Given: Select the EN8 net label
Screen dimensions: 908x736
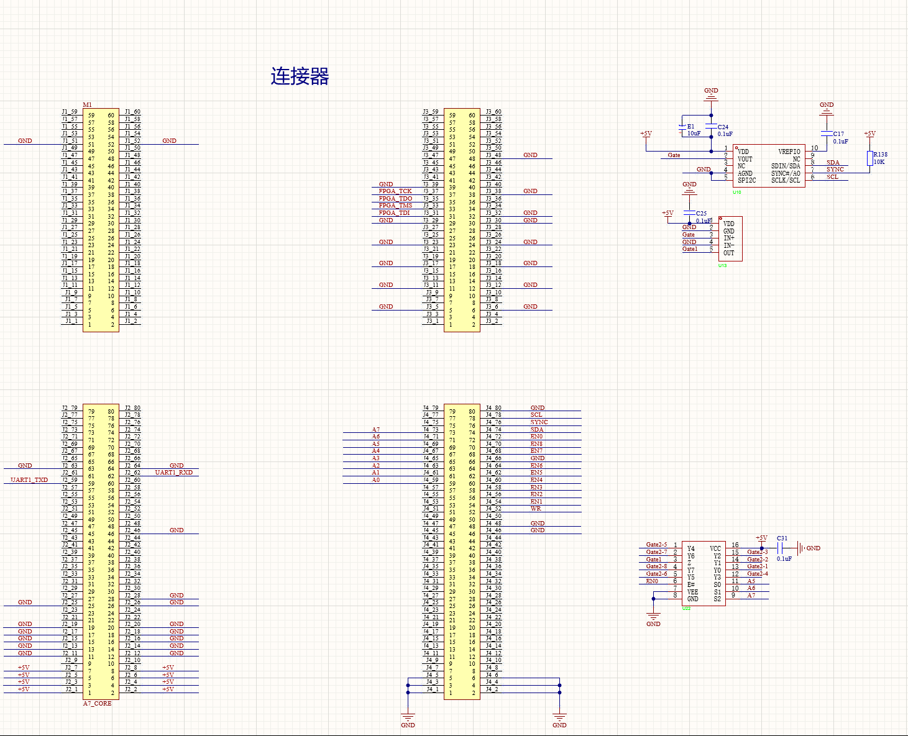Looking at the screenshot, I should point(536,444).
